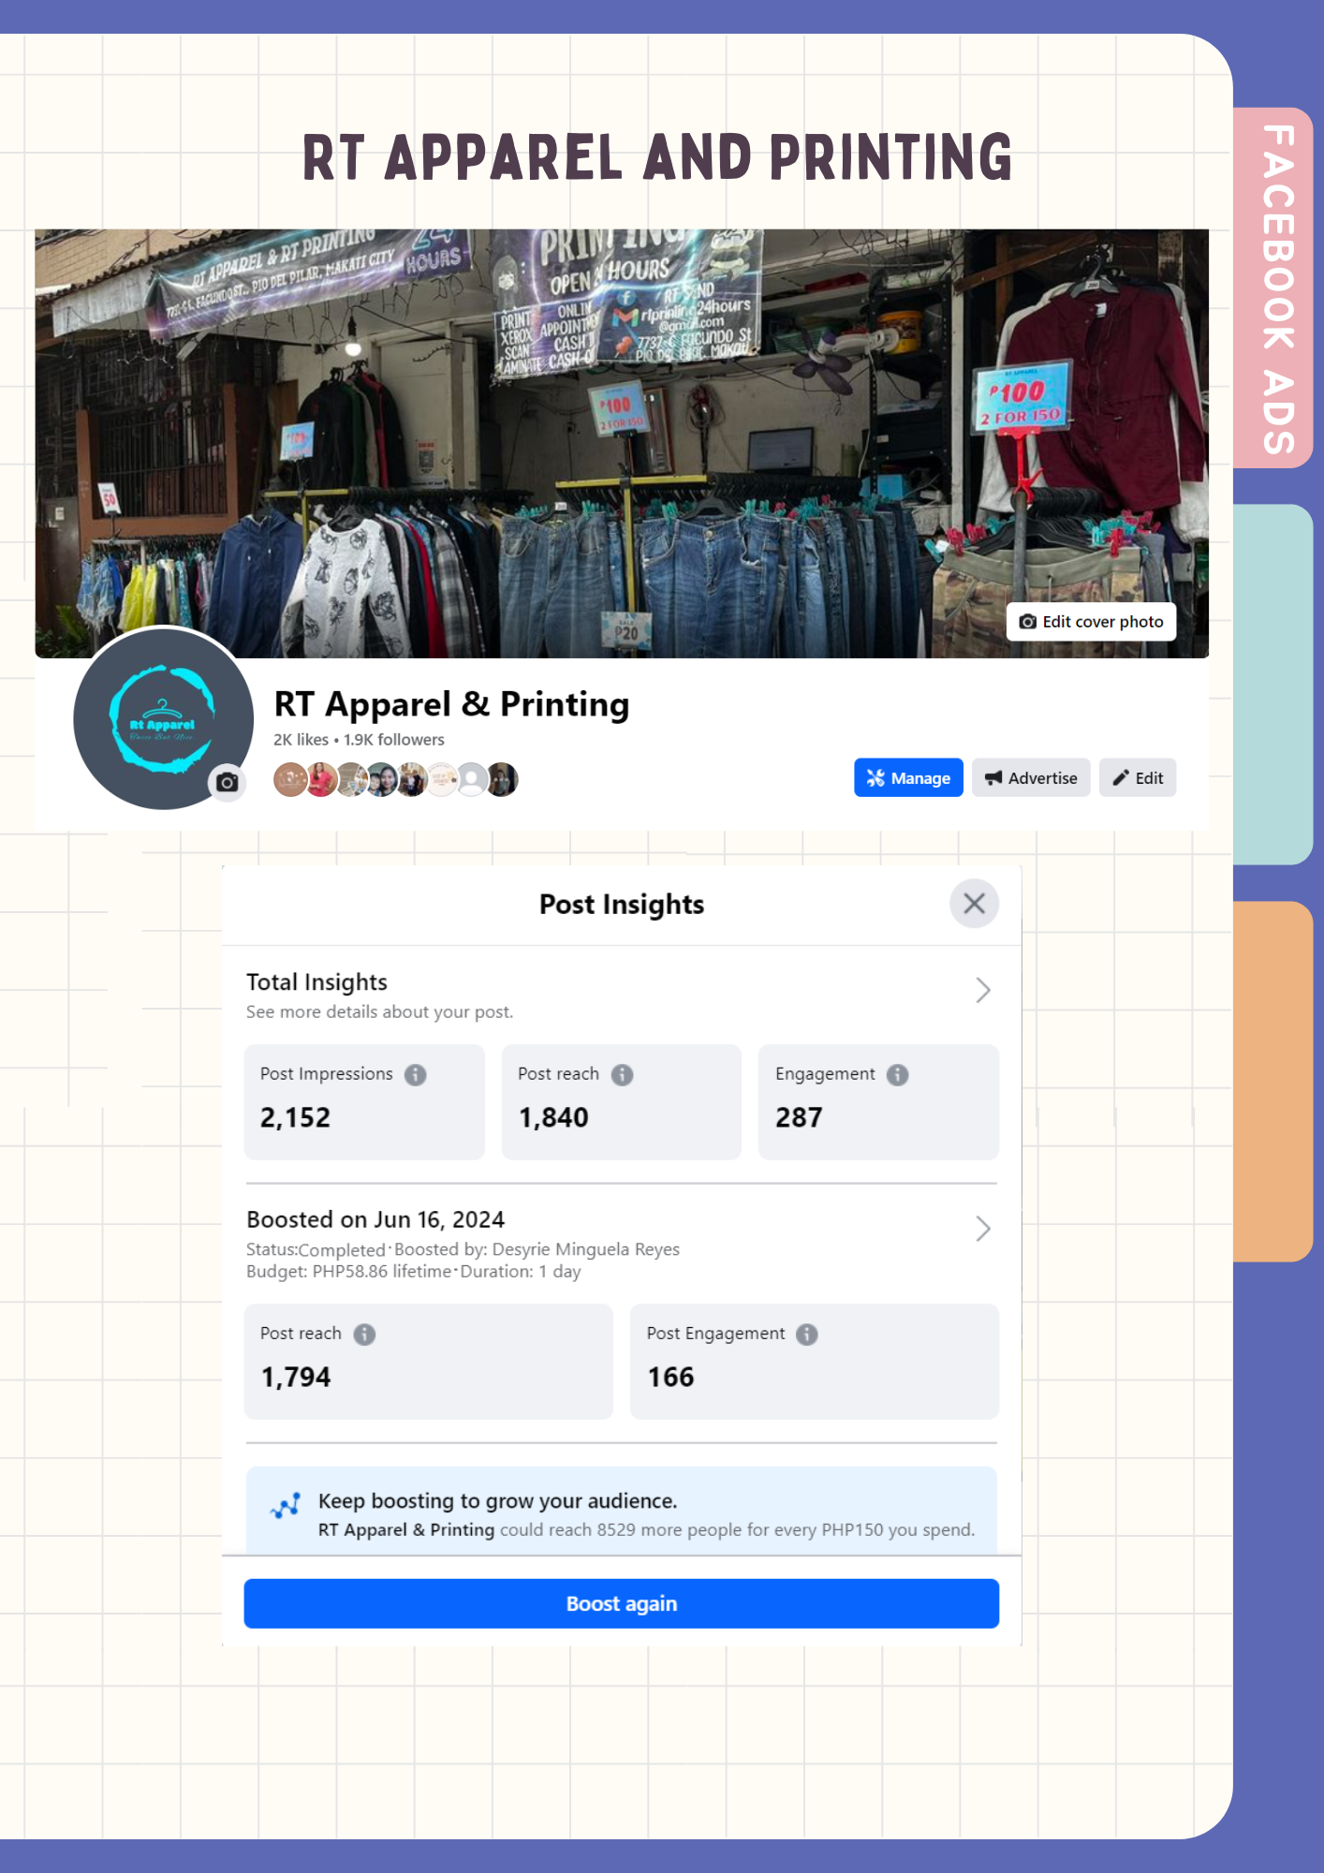Expand Total Insights details chevron
This screenshot has width=1324, height=1873.
pos(982,990)
